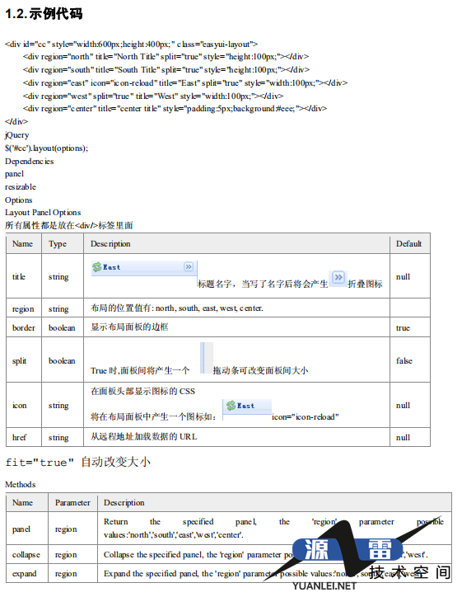Click the resizable text
The height and width of the screenshot is (597, 462).
pos(21,187)
